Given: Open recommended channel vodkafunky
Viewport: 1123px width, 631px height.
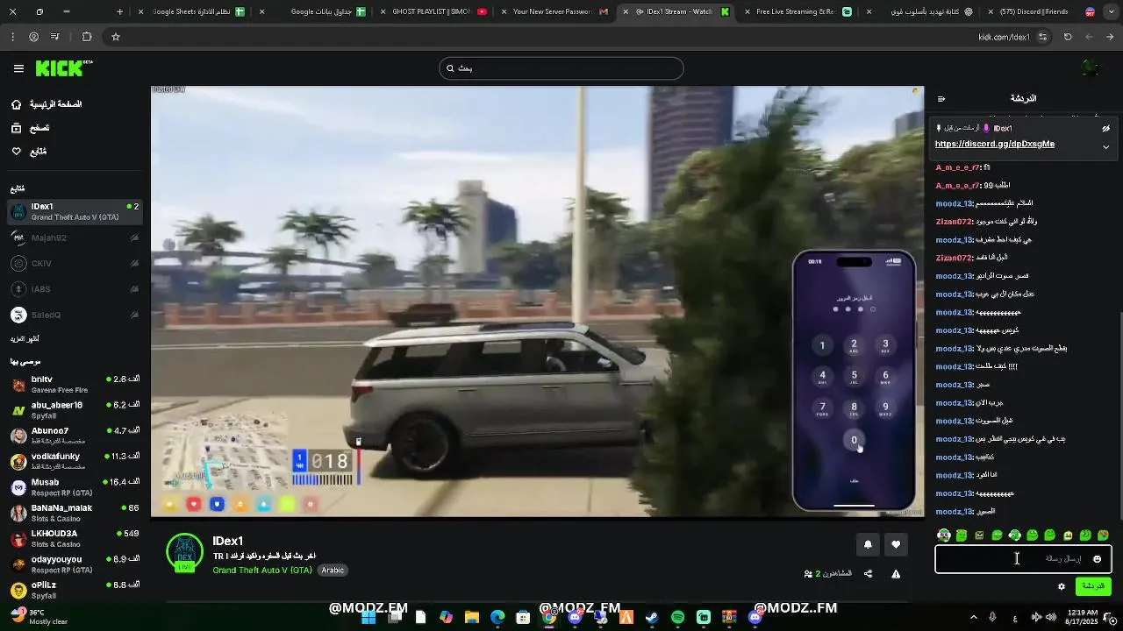Looking at the screenshot, I should [x=75, y=461].
